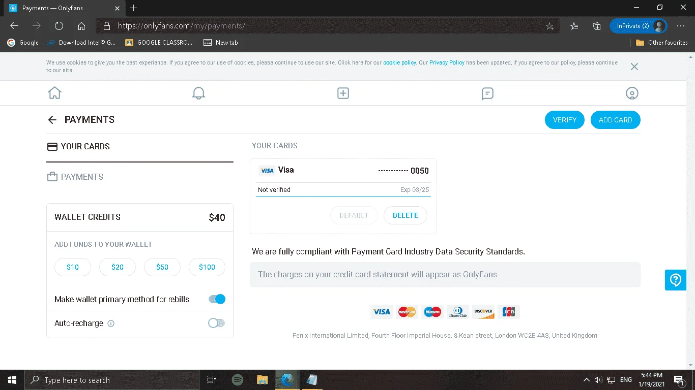Click the Windows taskbar search box
Viewport: 695px width, 390px height.
pyautogui.click(x=112, y=380)
